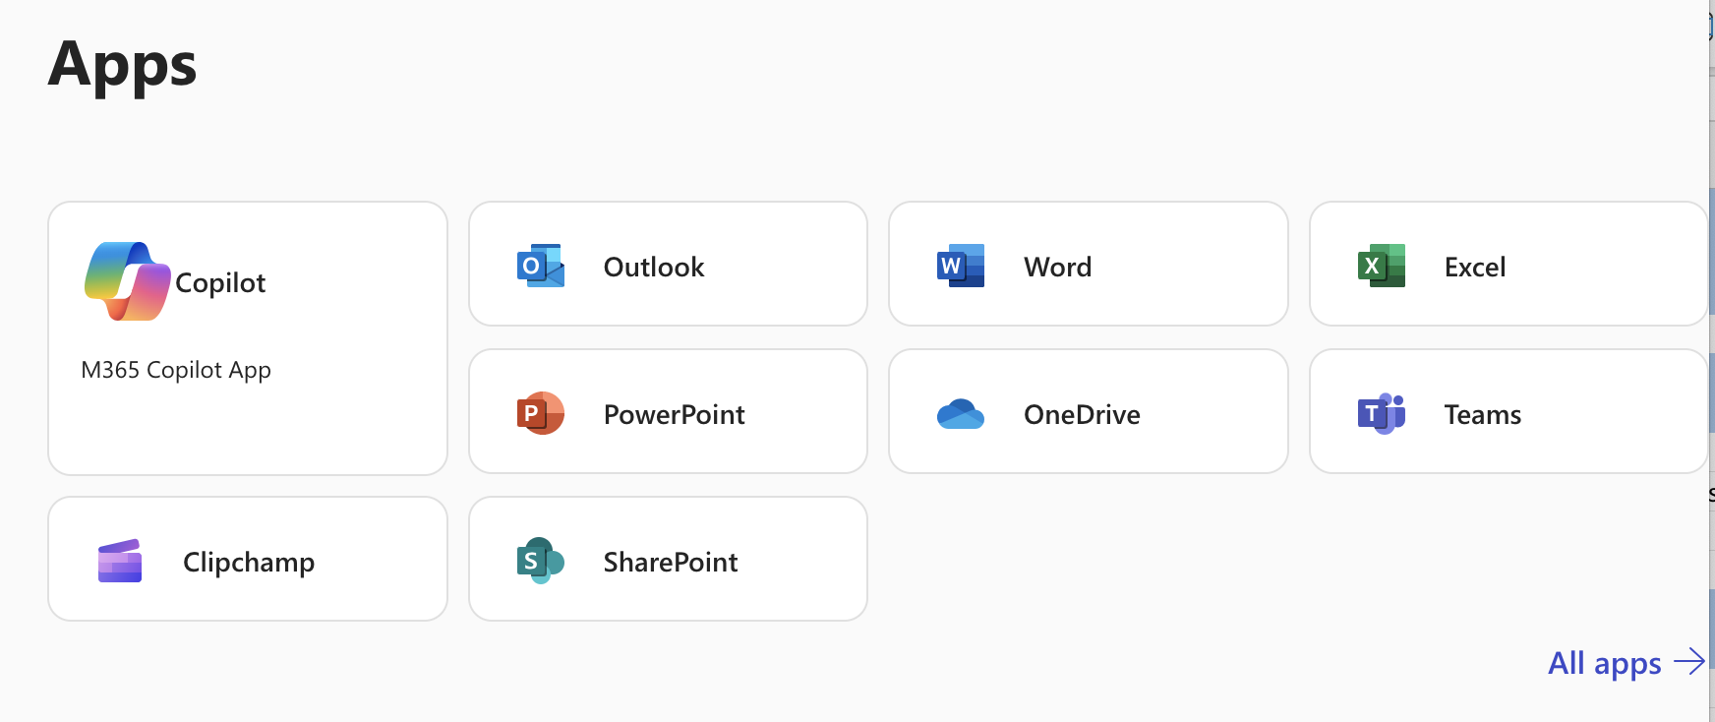Viewport: 1715px width, 722px height.
Task: Click the arrow next to All apps
Action: coord(1689,661)
